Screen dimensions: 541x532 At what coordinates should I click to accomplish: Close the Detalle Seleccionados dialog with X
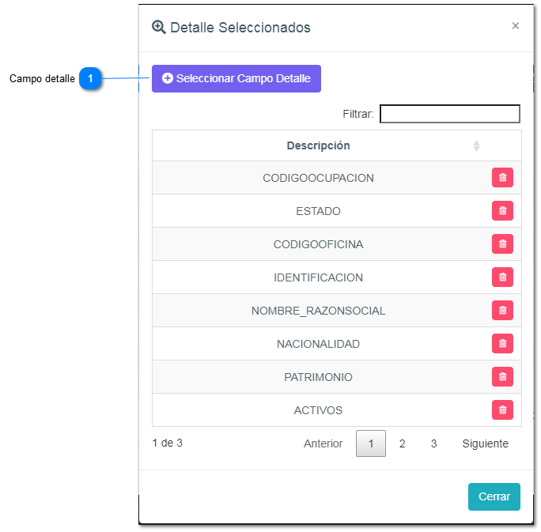(x=516, y=26)
